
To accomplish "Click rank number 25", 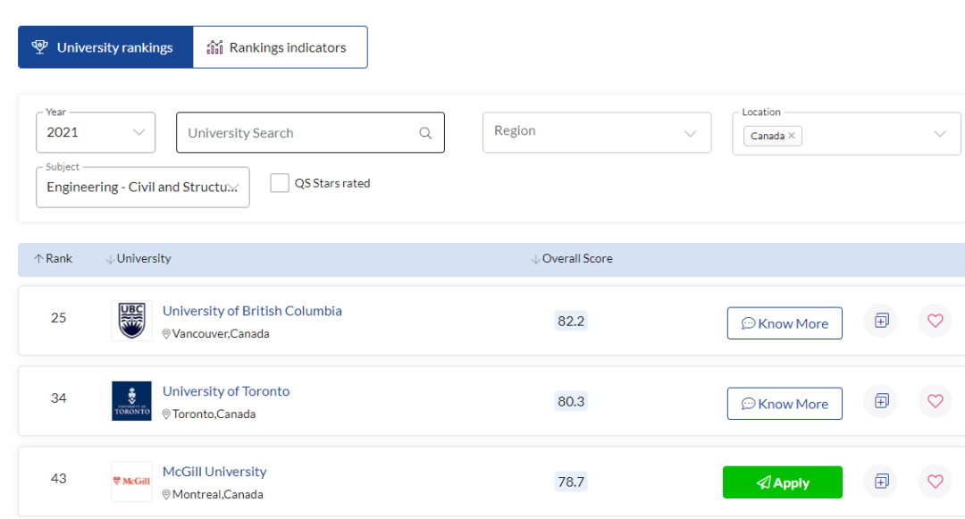I will point(58,318).
